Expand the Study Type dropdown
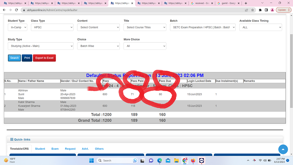 [x=40, y=46]
